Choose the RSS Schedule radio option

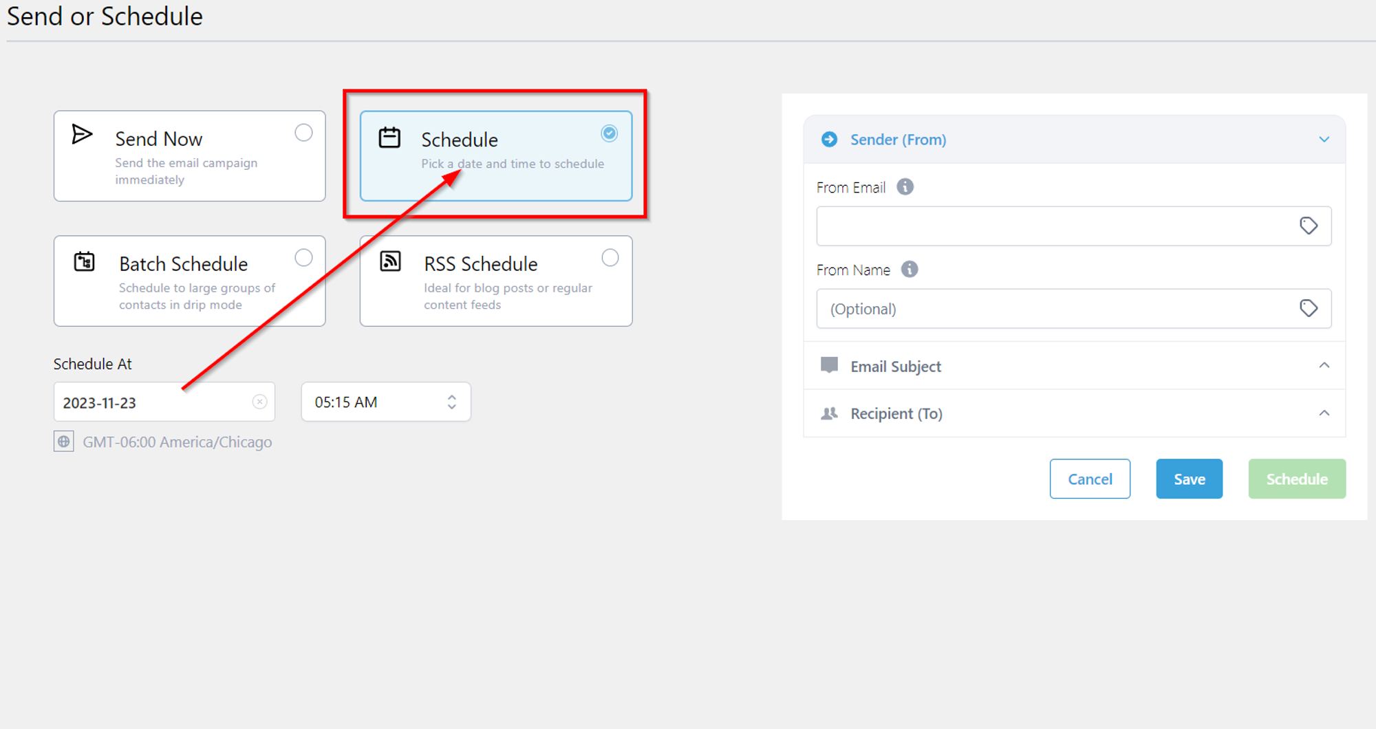[x=610, y=258]
